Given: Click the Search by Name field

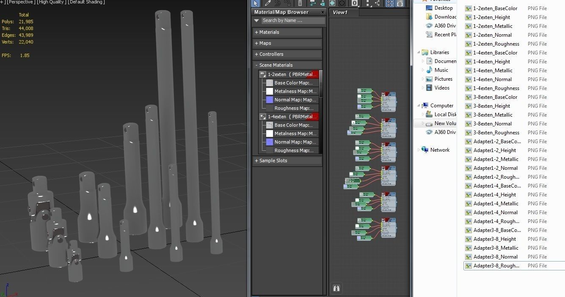Looking at the screenshot, I should coord(292,20).
